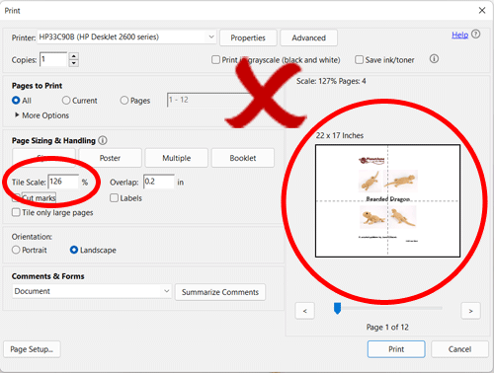
Task: Click the Print button
Action: click(396, 349)
